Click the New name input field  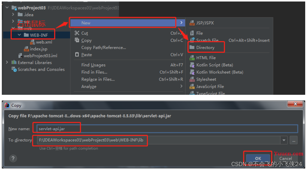[x=167, y=129]
